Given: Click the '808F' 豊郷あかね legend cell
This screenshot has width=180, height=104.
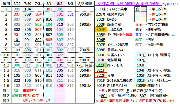Looking at the screenshot, I should [100, 50].
